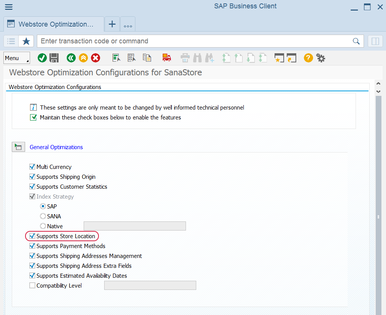Save the configuration with the floppy disk icon
Screen dimensions: 386x315
click(54, 58)
